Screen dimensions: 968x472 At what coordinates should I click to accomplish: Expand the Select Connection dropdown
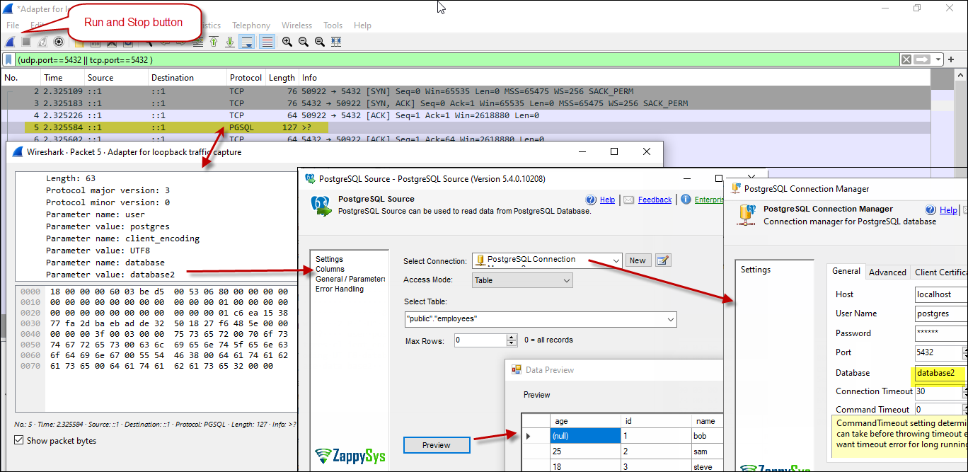pos(615,260)
